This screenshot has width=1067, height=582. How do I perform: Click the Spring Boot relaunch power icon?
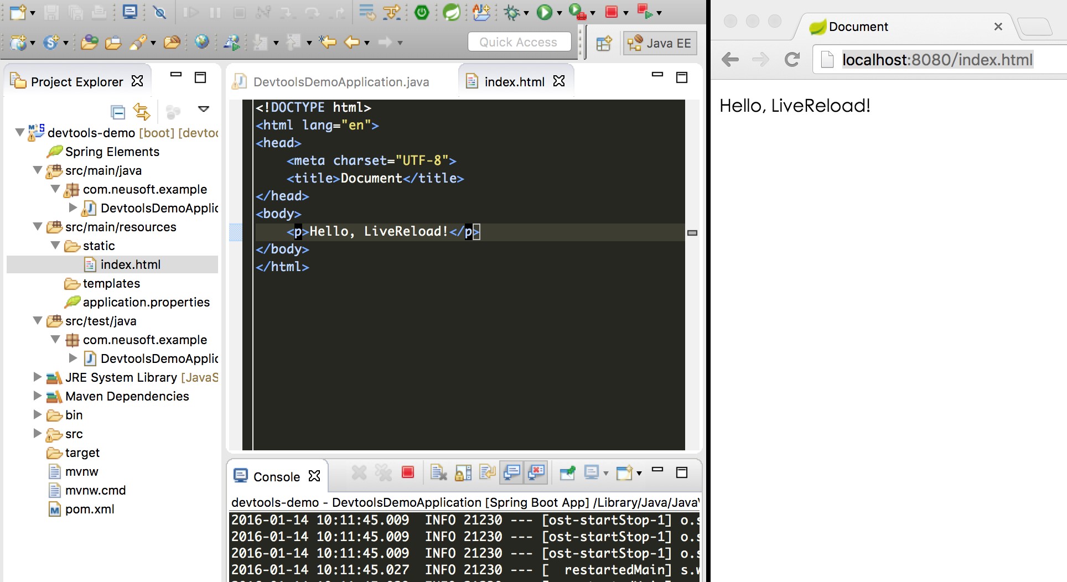coord(422,12)
